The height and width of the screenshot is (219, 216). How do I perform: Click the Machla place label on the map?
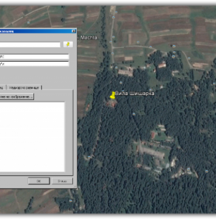(89, 37)
